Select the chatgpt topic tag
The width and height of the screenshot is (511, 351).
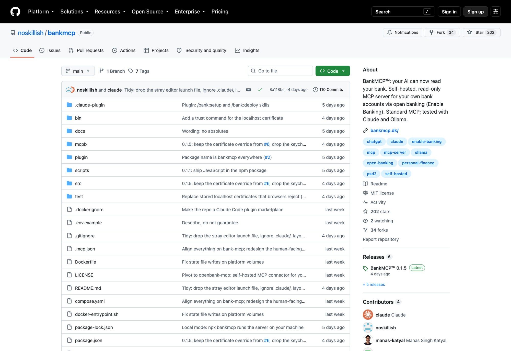click(374, 142)
